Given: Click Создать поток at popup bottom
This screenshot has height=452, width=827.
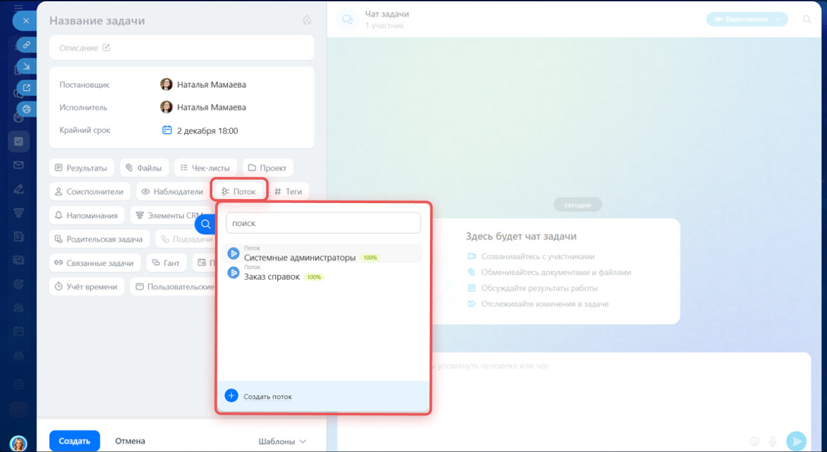Looking at the screenshot, I should pos(267,396).
